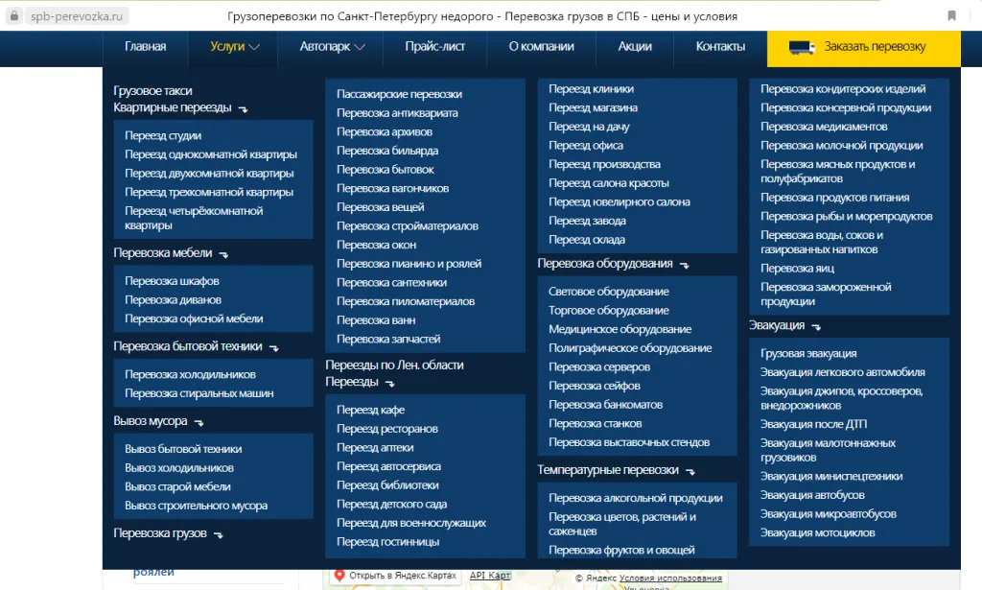Screen dimensions: 982x590
Task: Click the arrow next to Эвакуация
Action: pos(816,327)
